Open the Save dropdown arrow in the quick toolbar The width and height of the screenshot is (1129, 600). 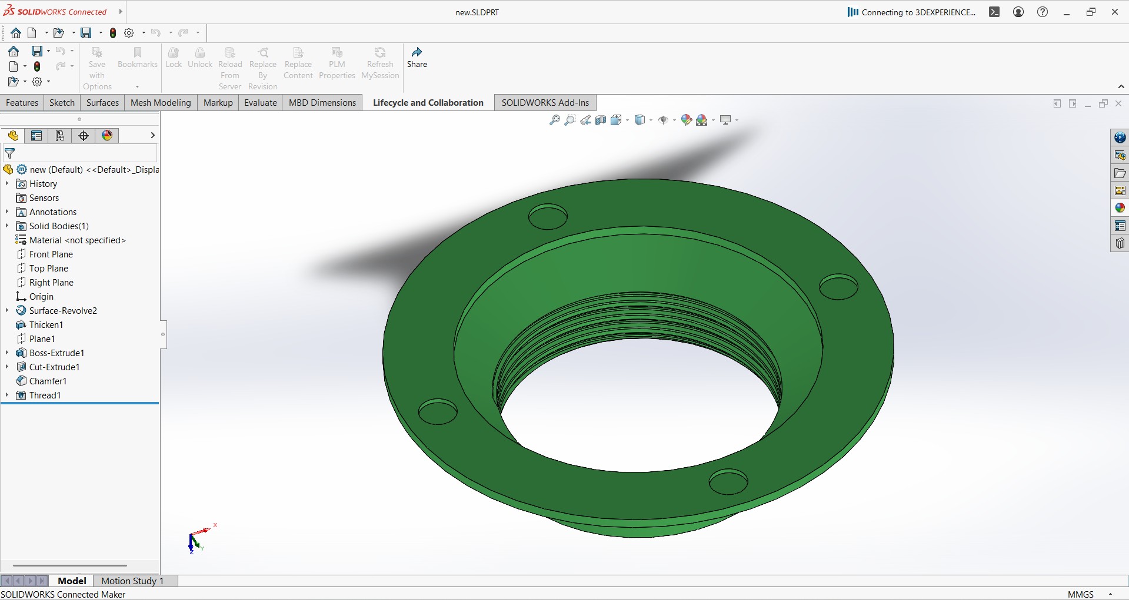point(101,33)
